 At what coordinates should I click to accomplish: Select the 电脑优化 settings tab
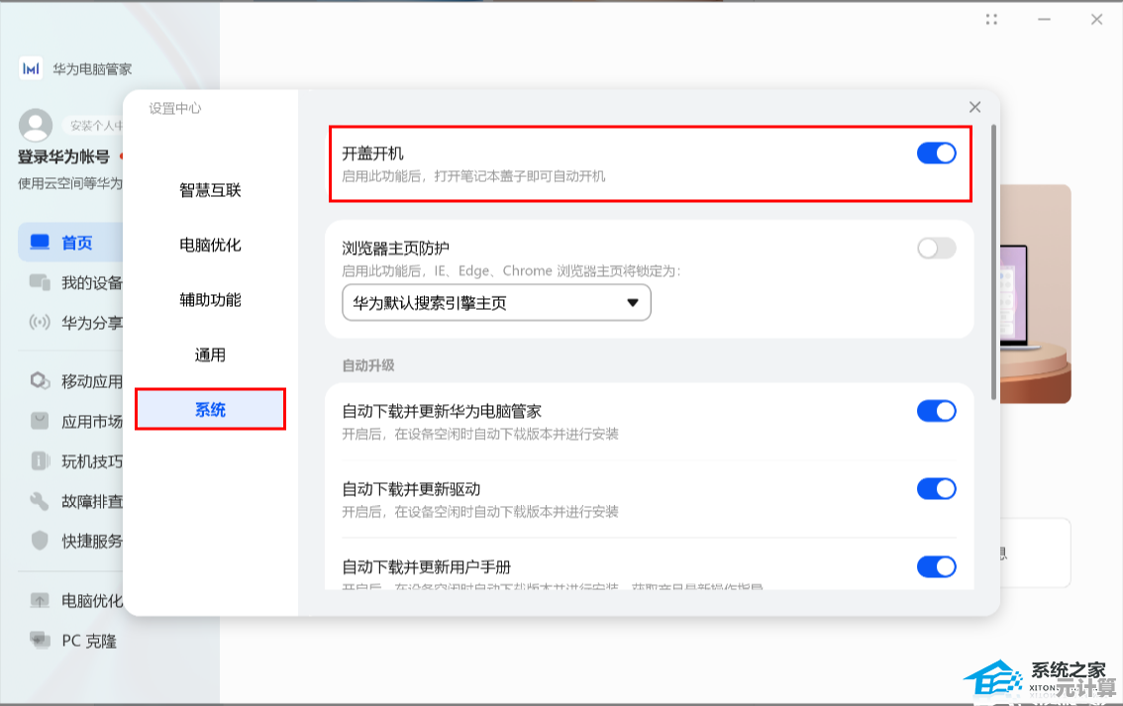(x=210, y=245)
